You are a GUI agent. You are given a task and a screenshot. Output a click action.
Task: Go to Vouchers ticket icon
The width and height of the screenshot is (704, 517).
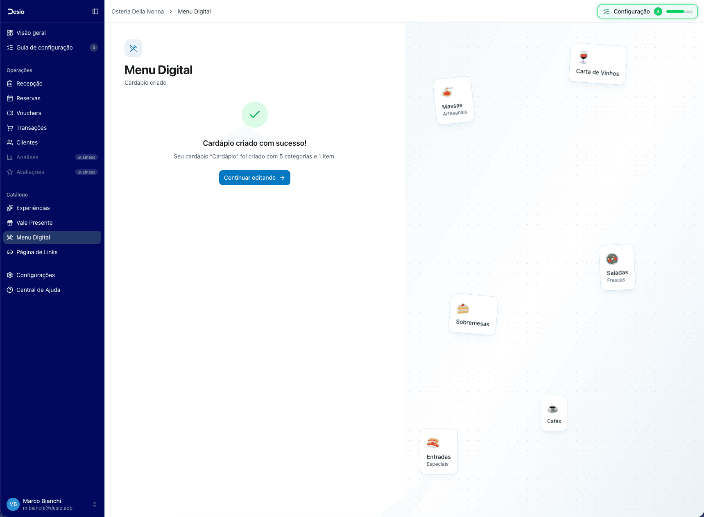[x=10, y=113]
